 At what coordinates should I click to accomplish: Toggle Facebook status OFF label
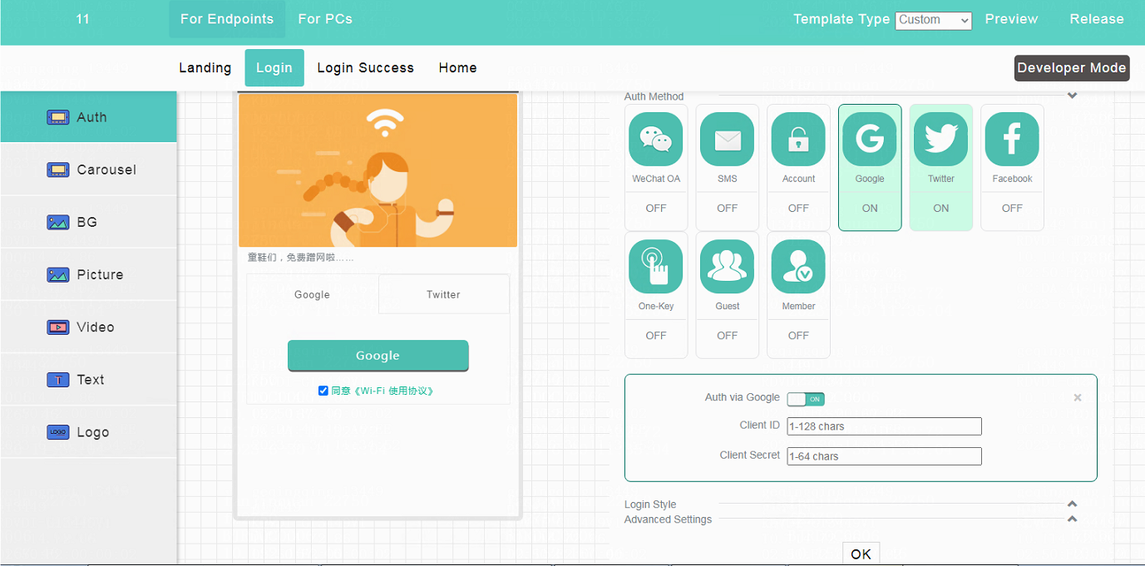pyautogui.click(x=1012, y=209)
